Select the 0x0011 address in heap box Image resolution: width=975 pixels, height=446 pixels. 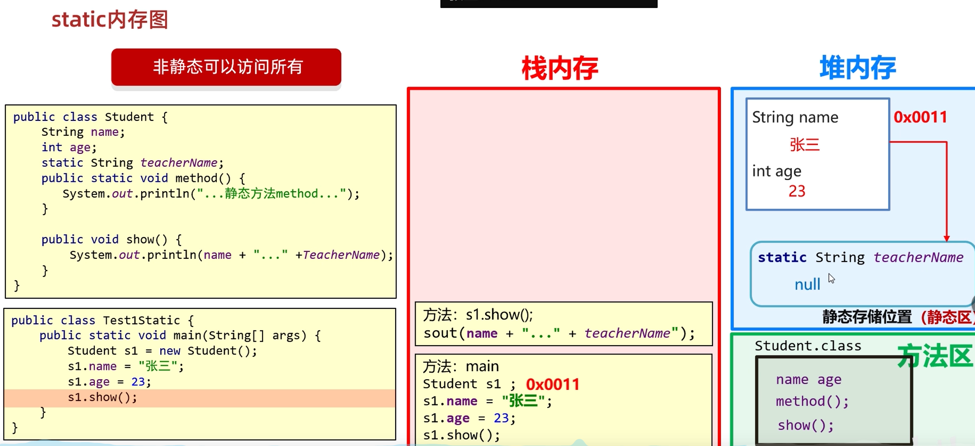[920, 116]
